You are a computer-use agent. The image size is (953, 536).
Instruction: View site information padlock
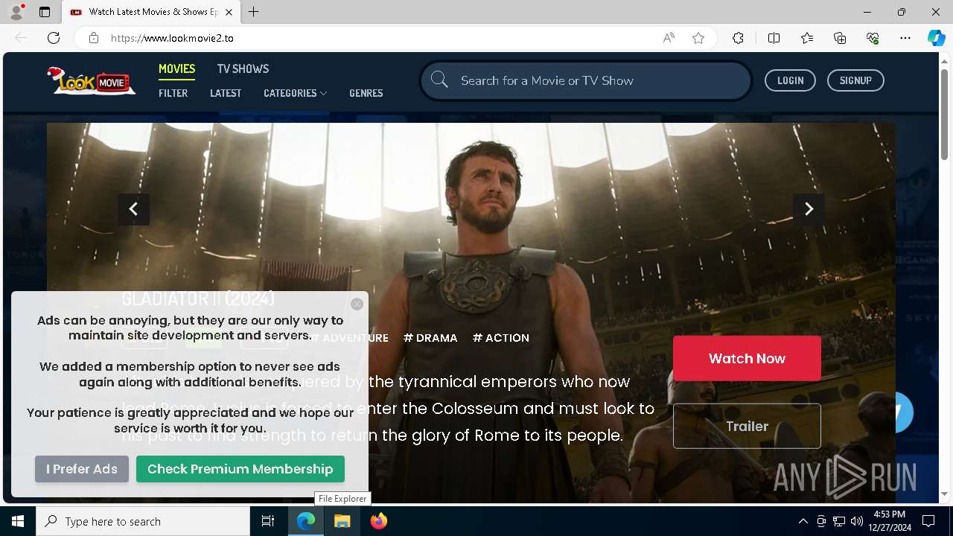[94, 38]
